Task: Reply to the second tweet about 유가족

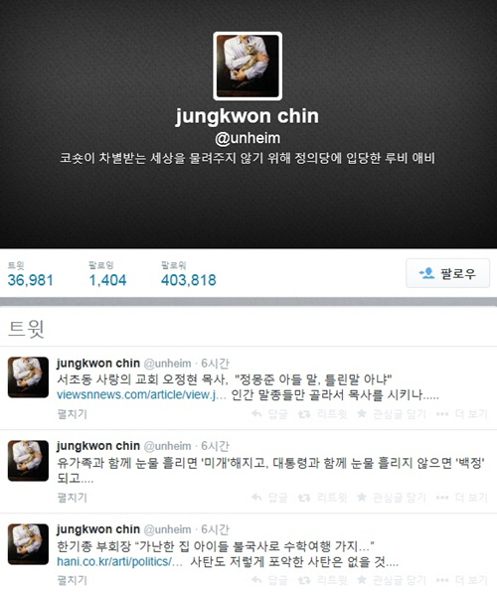Action: click(269, 498)
